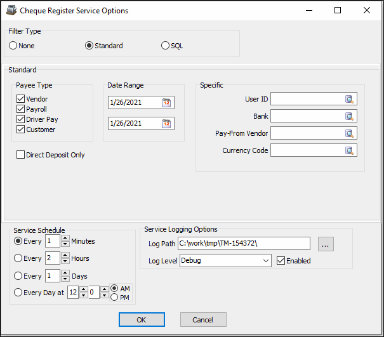
Task: Click into the Log Path text field
Action: tap(243, 244)
